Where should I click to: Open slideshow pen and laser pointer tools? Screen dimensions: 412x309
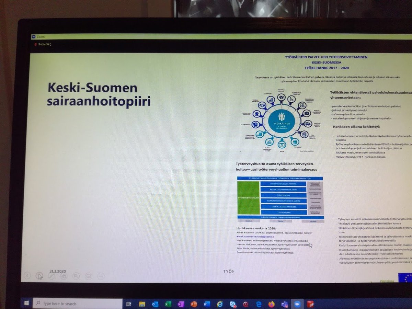pos(51,276)
